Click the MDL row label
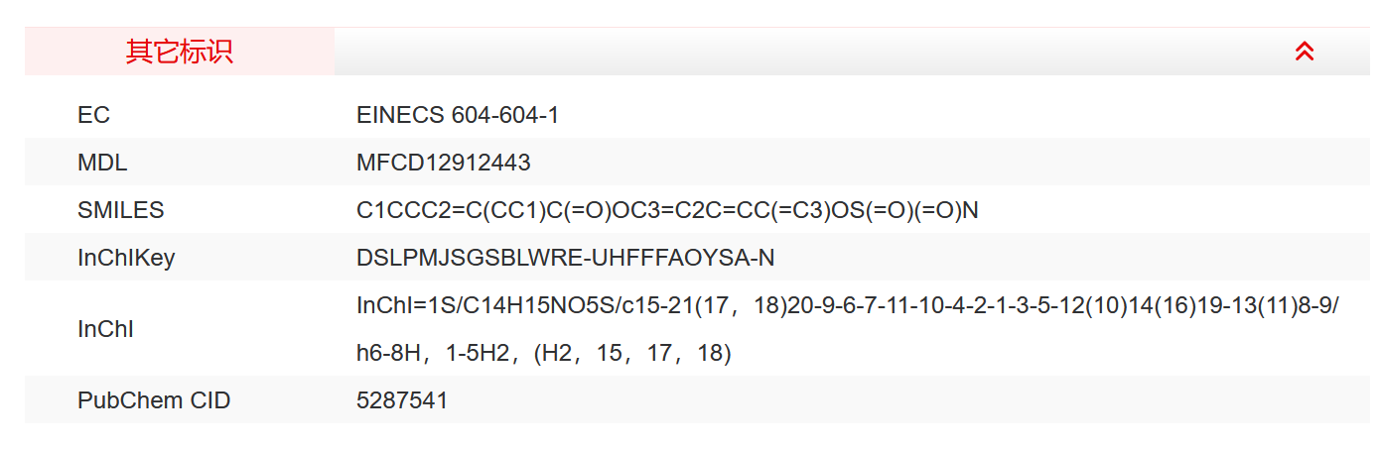Image resolution: width=1380 pixels, height=449 pixels. point(102,163)
